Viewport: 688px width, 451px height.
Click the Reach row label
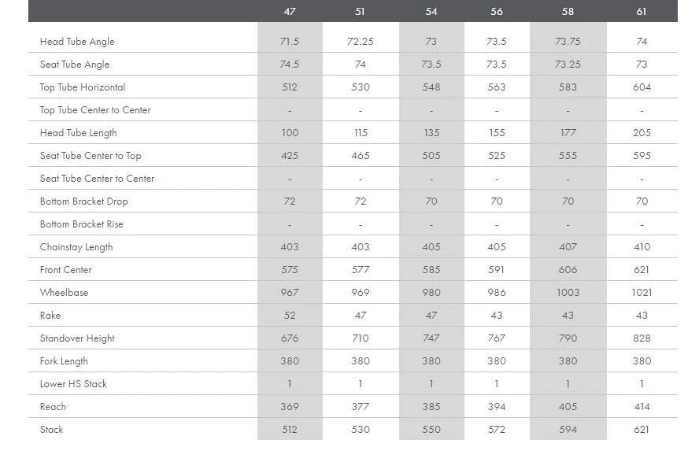(53, 407)
